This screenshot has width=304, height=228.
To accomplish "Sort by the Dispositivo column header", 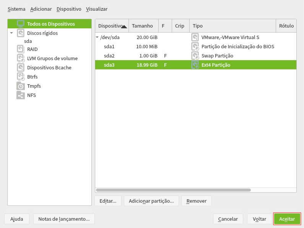I will pyautogui.click(x=111, y=26).
